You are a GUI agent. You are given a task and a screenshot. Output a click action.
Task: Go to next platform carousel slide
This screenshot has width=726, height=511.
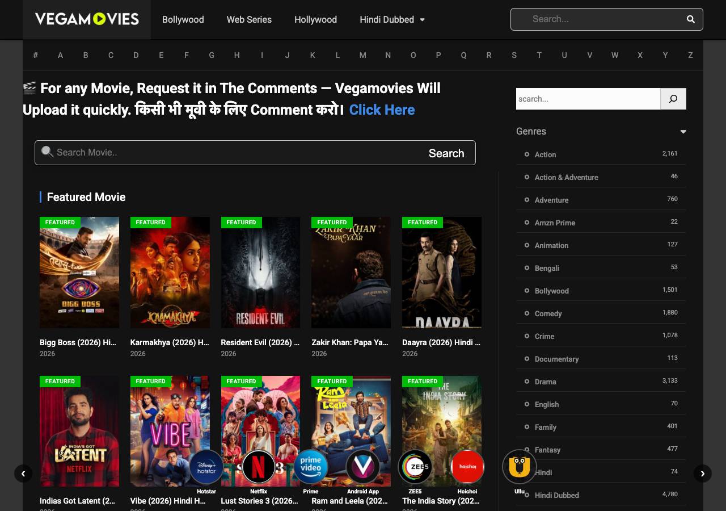703,473
